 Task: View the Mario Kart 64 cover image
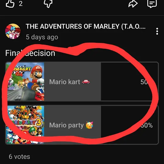click(25, 82)
